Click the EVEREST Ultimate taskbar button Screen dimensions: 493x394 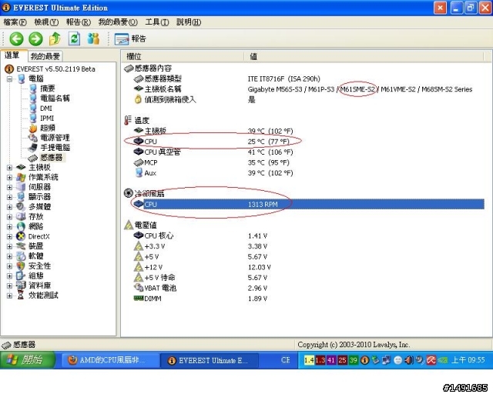(x=210, y=360)
